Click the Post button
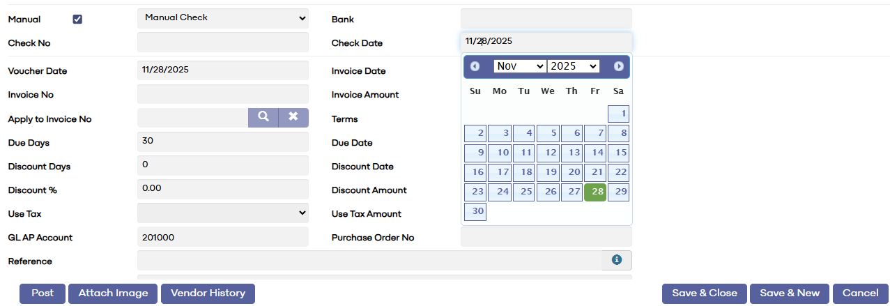 tap(43, 293)
